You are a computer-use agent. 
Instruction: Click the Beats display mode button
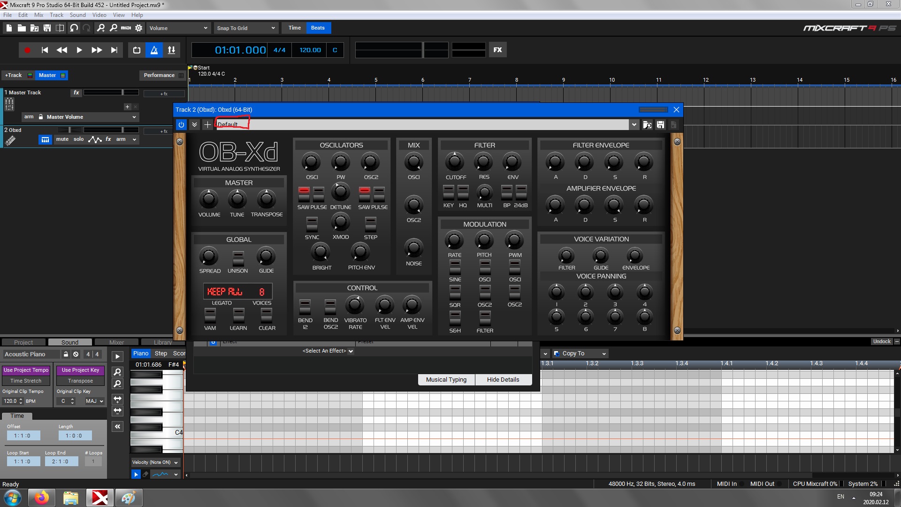point(318,28)
